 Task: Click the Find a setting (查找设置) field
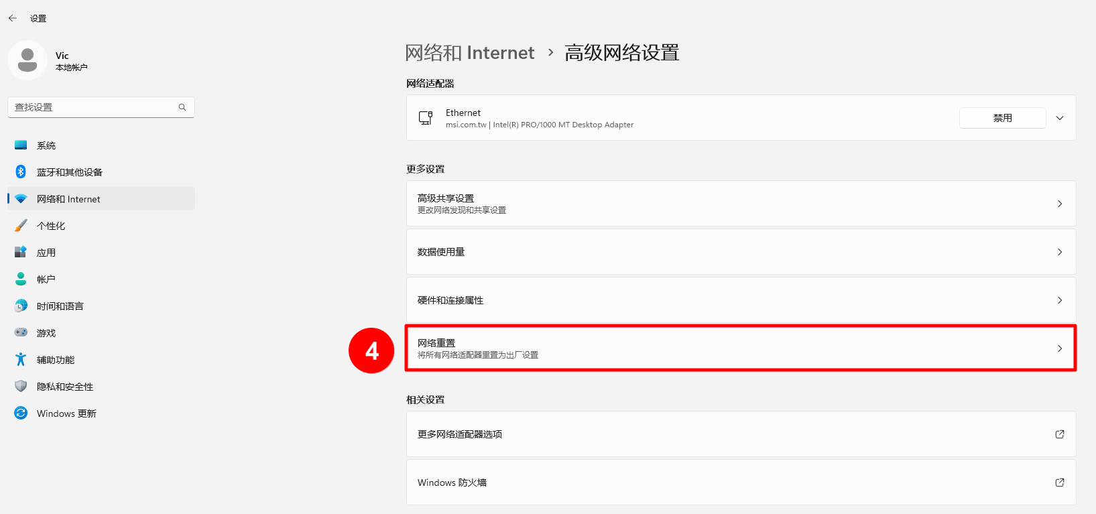94,107
